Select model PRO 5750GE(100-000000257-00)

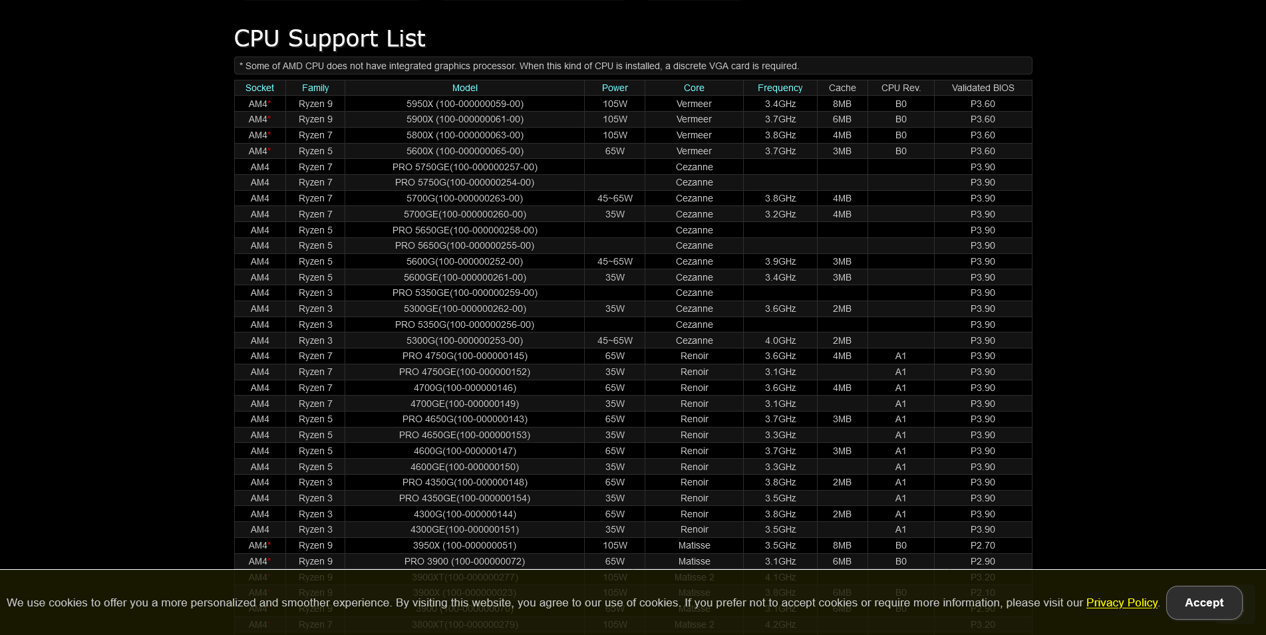pyautogui.click(x=465, y=167)
